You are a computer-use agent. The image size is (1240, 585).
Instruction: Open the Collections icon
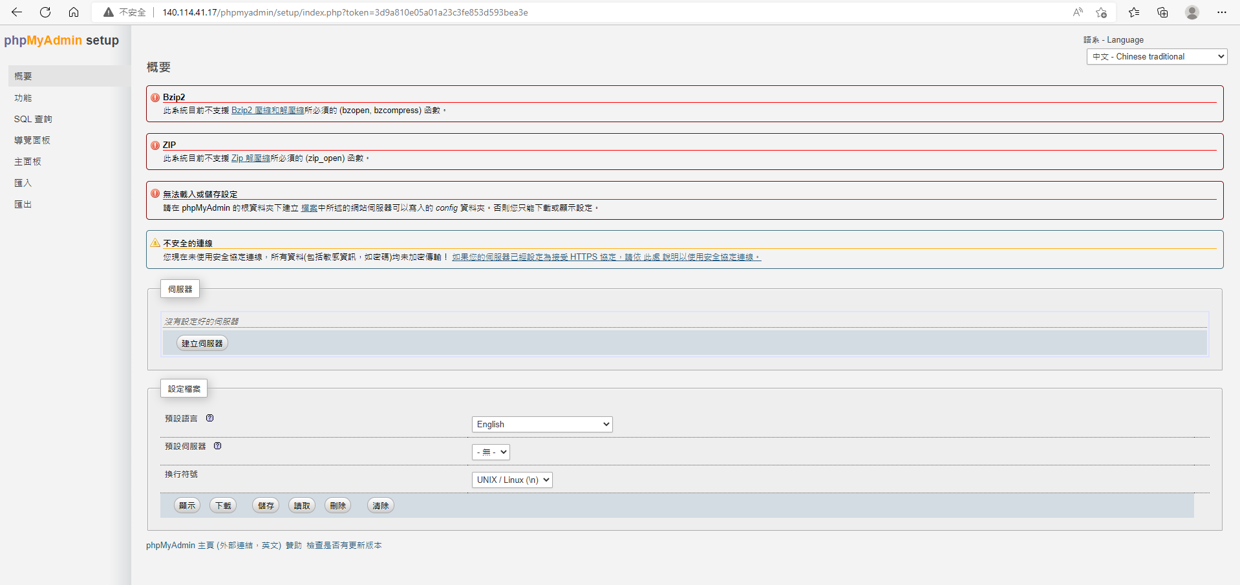pyautogui.click(x=1162, y=12)
